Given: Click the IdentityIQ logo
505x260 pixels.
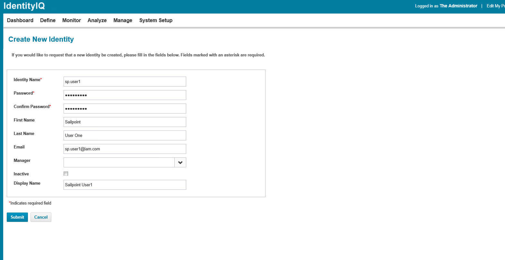Looking at the screenshot, I should point(24,6).
